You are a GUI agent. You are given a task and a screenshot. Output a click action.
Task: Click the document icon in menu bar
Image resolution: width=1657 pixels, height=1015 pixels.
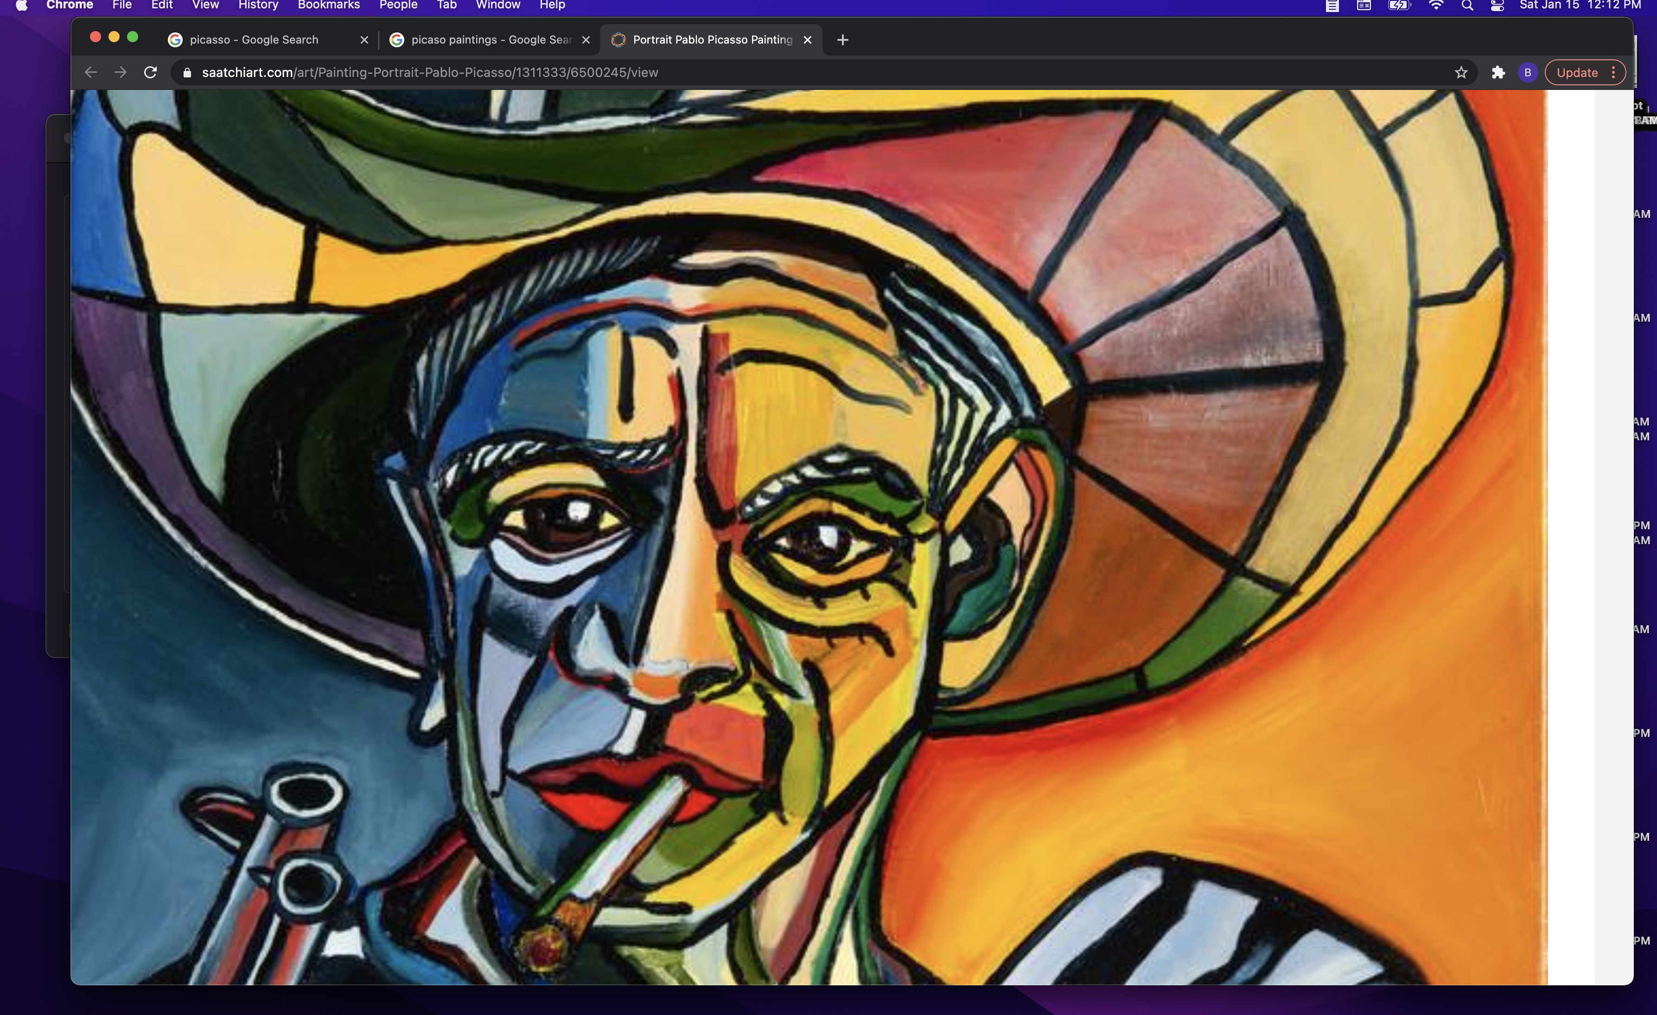click(1332, 6)
